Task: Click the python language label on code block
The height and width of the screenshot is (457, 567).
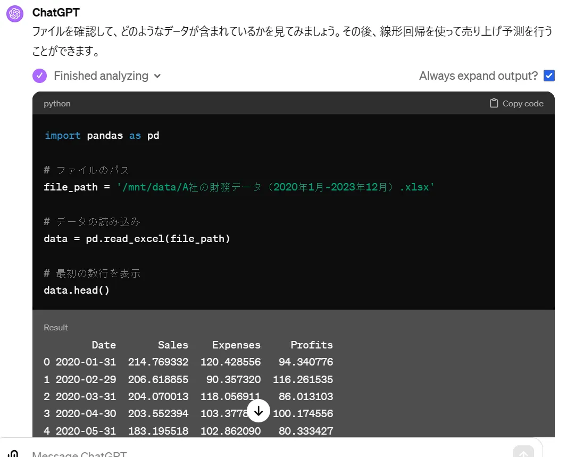Action: pos(57,103)
